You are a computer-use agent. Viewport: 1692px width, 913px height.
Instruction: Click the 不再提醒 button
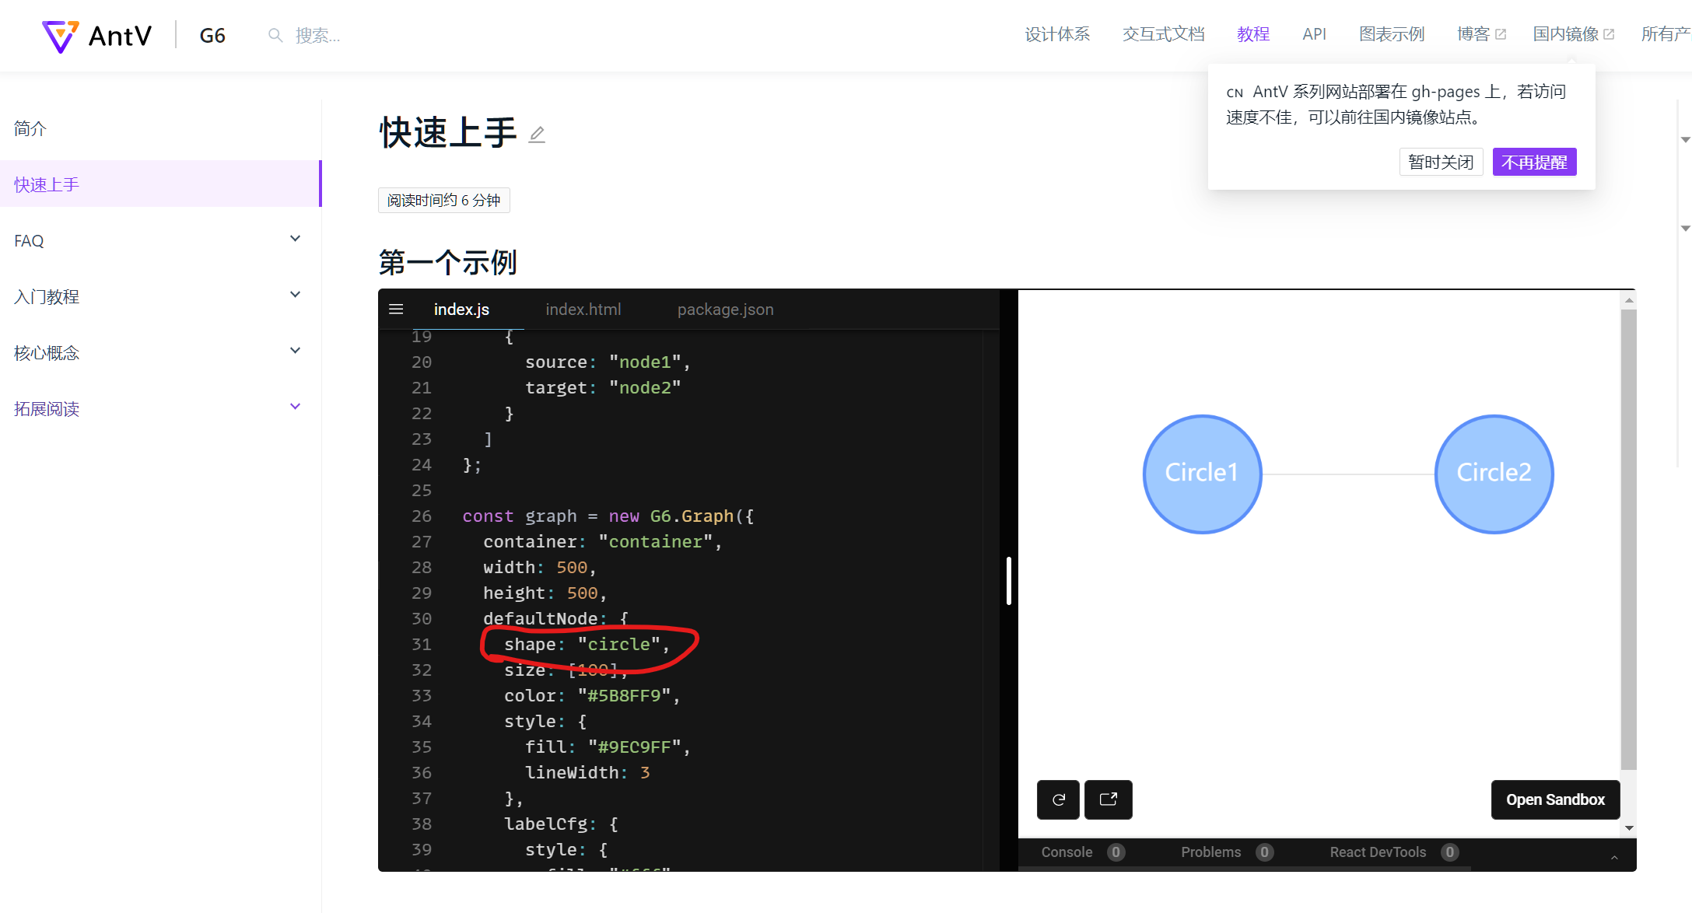tap(1534, 162)
